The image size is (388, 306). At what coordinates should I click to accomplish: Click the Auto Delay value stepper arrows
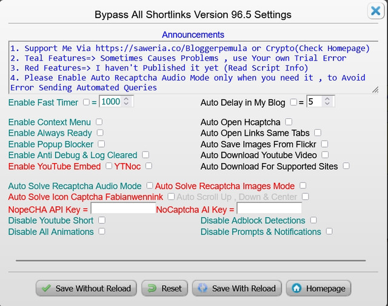(327, 102)
